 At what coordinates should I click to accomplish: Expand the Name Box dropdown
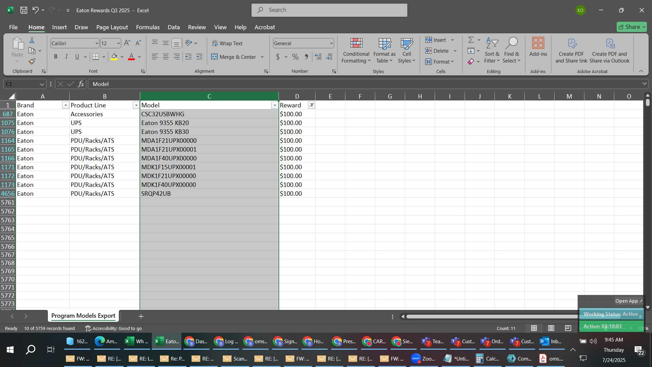click(42, 84)
